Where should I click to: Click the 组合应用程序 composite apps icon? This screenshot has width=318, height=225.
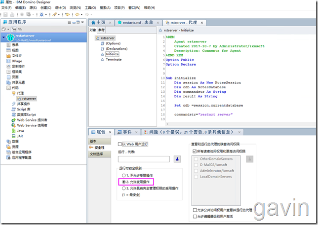coord(8,152)
